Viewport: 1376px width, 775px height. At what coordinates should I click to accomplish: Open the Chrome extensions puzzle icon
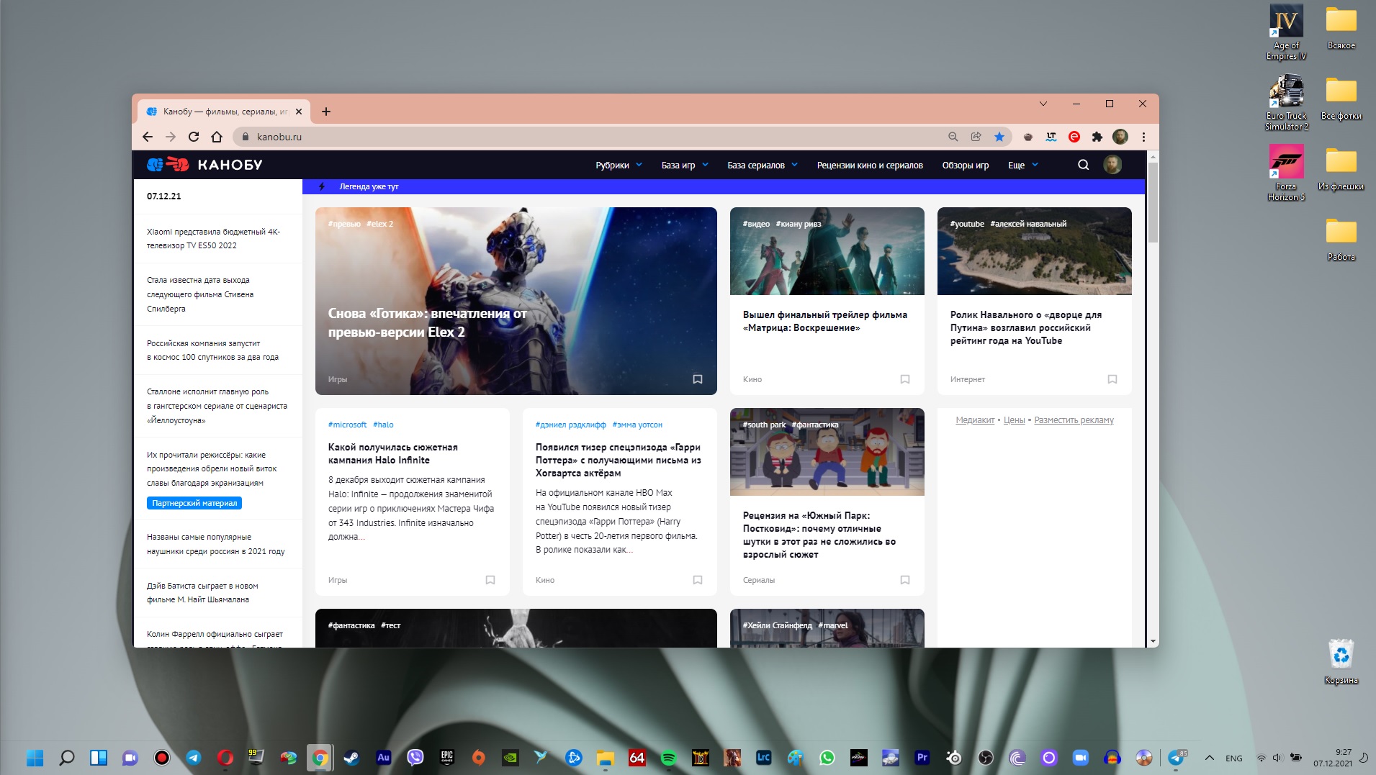pyautogui.click(x=1098, y=137)
